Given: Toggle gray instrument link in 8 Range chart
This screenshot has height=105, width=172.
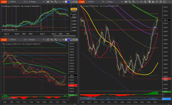Looking at the screenshot, I should click(x=66, y=40).
